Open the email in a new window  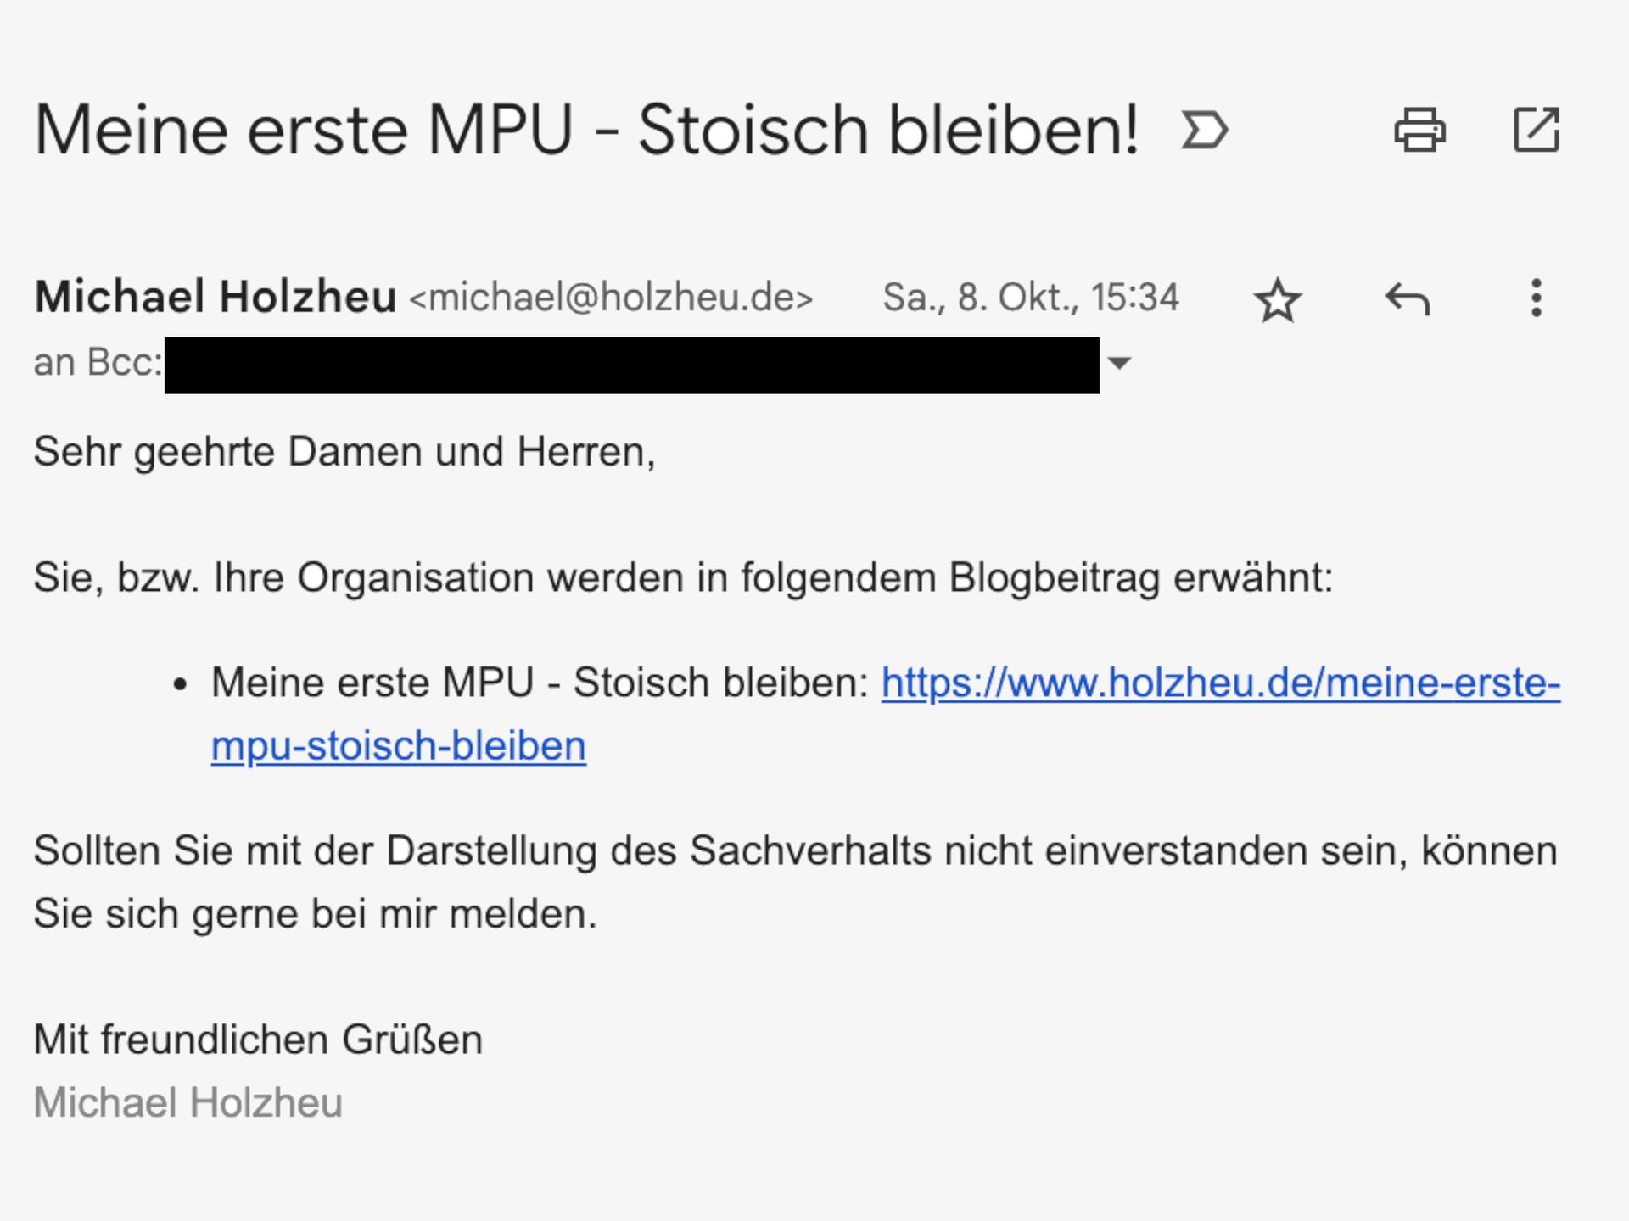point(1536,131)
